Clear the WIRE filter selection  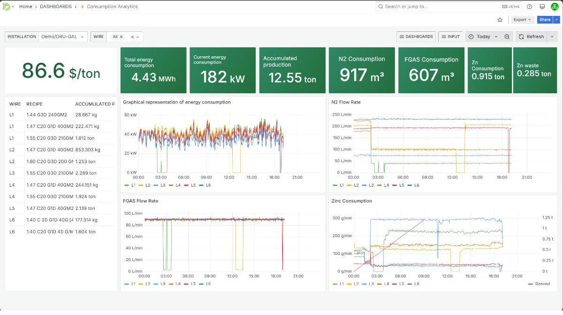point(132,37)
